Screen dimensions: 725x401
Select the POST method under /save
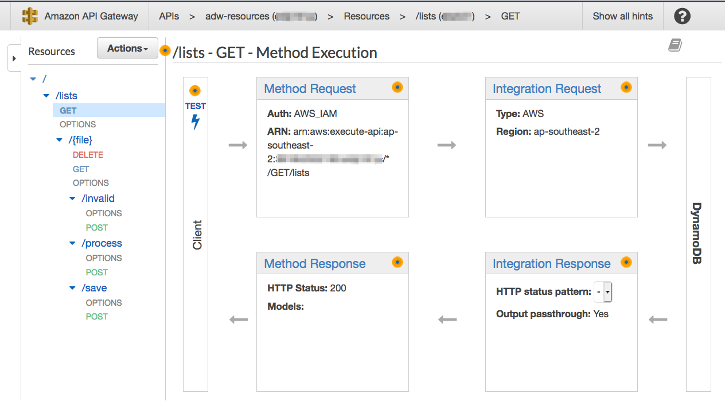97,317
